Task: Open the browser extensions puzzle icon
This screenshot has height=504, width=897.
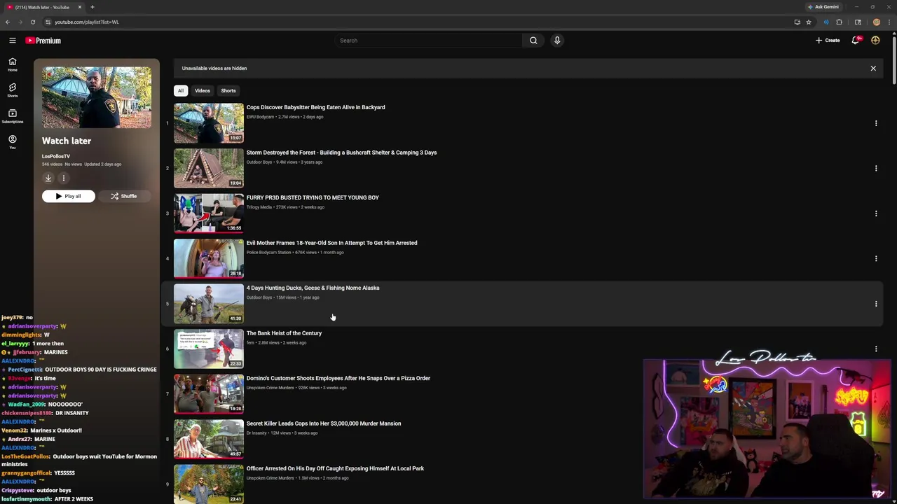Action: (839, 22)
